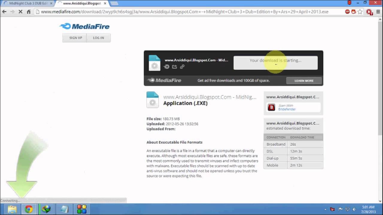
Task: Open the Chrome home page button
Action: click(x=29, y=12)
